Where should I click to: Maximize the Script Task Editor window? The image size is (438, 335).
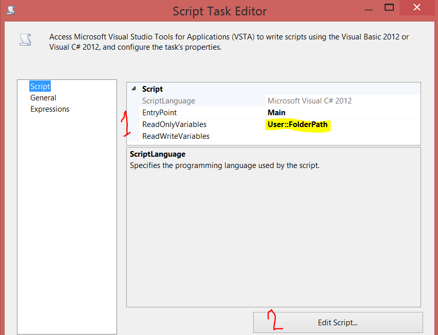tap(389, 8)
